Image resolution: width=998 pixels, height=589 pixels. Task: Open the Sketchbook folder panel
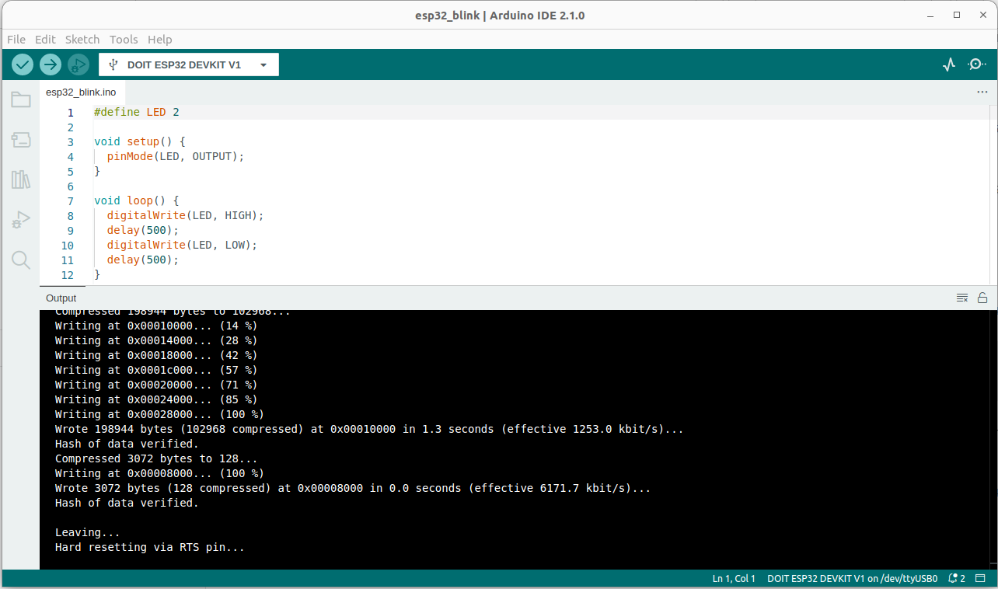21,99
